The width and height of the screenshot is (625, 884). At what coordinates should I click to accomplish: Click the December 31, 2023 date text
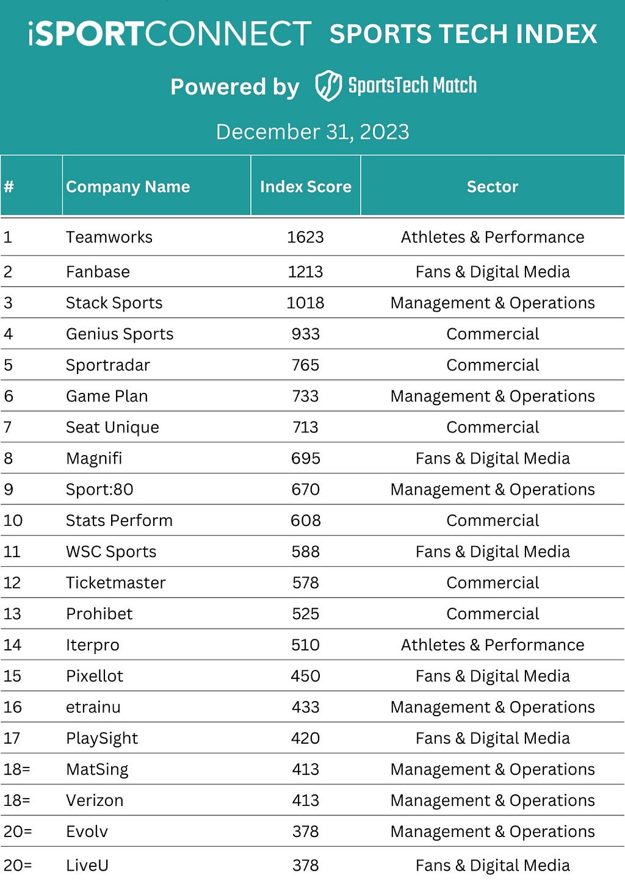point(312,132)
